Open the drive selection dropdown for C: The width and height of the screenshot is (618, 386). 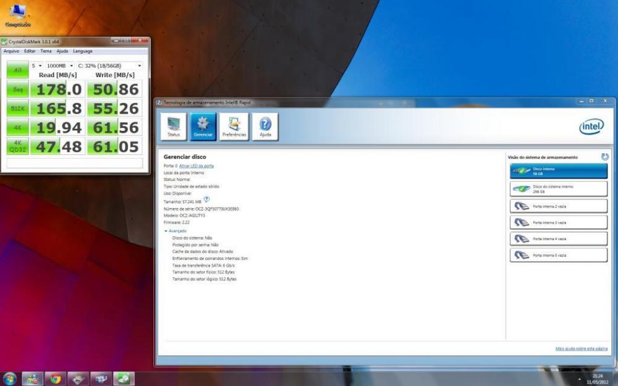[x=109, y=65]
